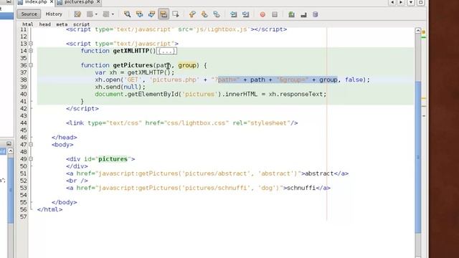Click Shift Line Left icon

point(233,14)
